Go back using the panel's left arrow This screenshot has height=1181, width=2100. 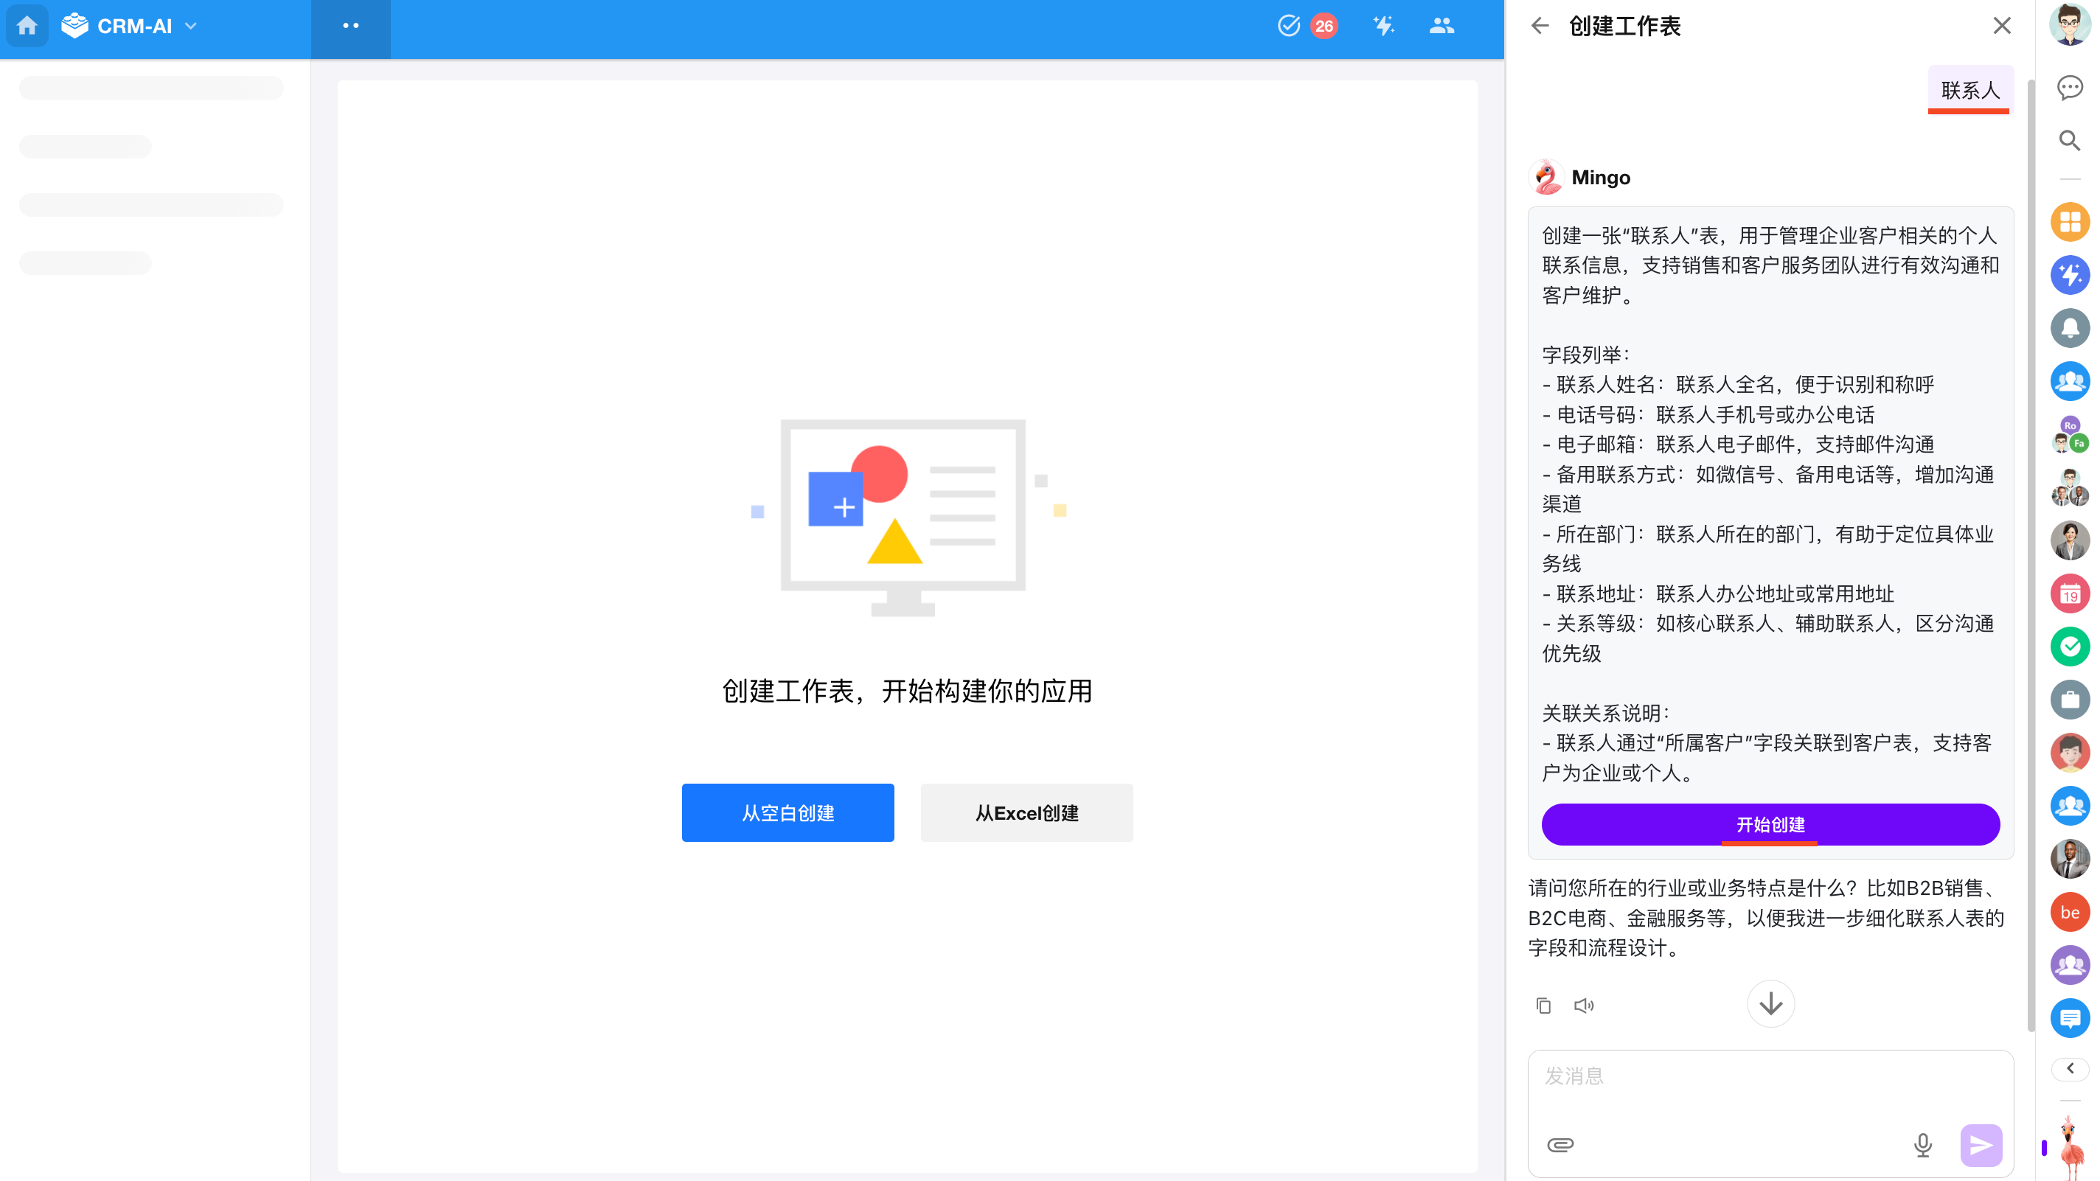coord(1539,26)
